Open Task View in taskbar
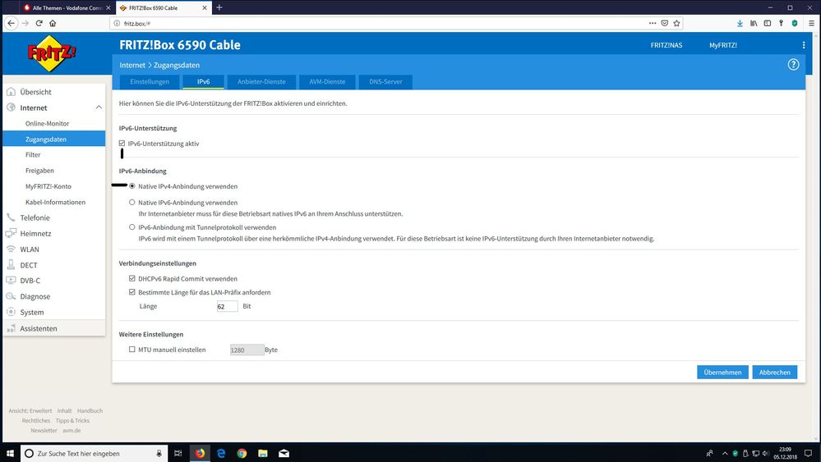The image size is (821, 462). pos(178,453)
